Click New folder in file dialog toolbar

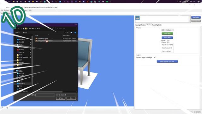pyautogui.click(x=25, y=32)
